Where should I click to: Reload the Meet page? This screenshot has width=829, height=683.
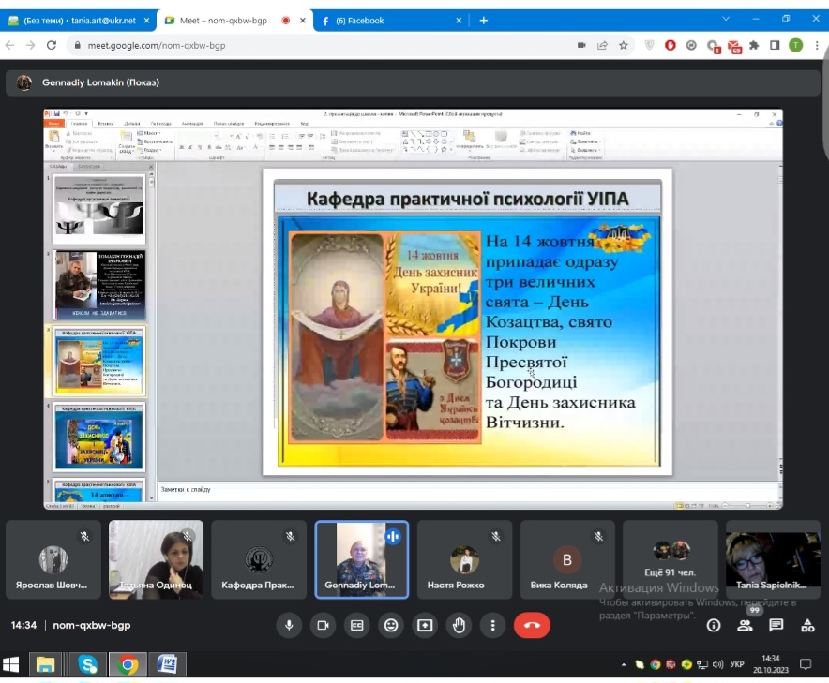click(52, 45)
